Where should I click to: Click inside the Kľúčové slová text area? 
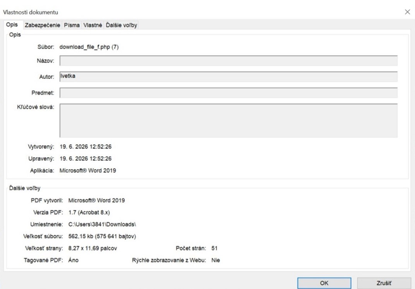tap(228, 120)
